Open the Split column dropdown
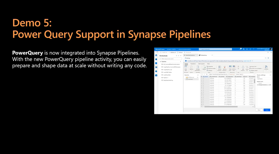279x154 pixels. click(243, 70)
